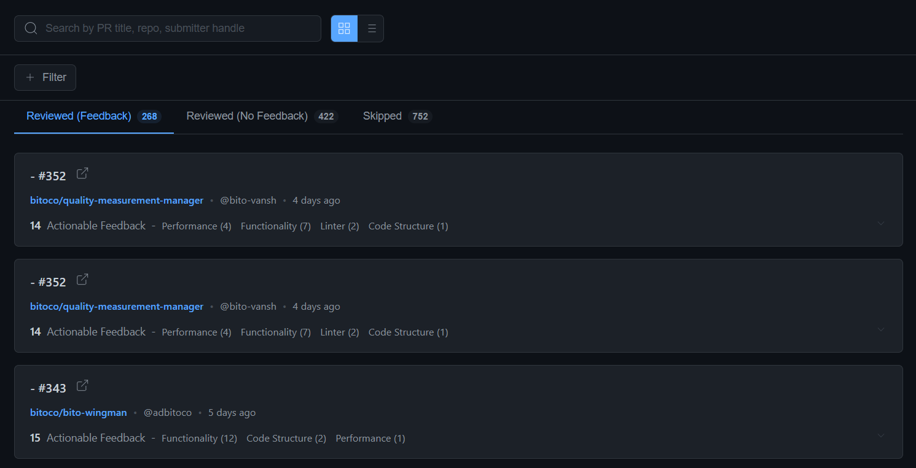Expand the #343 bito-wingman card chevron
Screen dimensions: 916x468
(x=880, y=435)
